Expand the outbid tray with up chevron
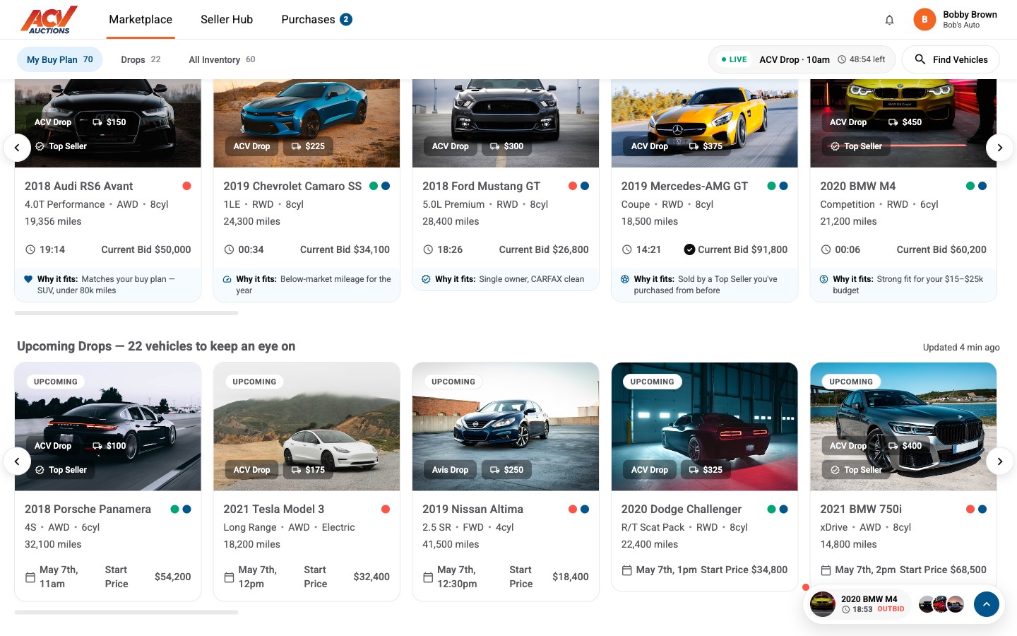The height and width of the screenshot is (636, 1017). (986, 604)
